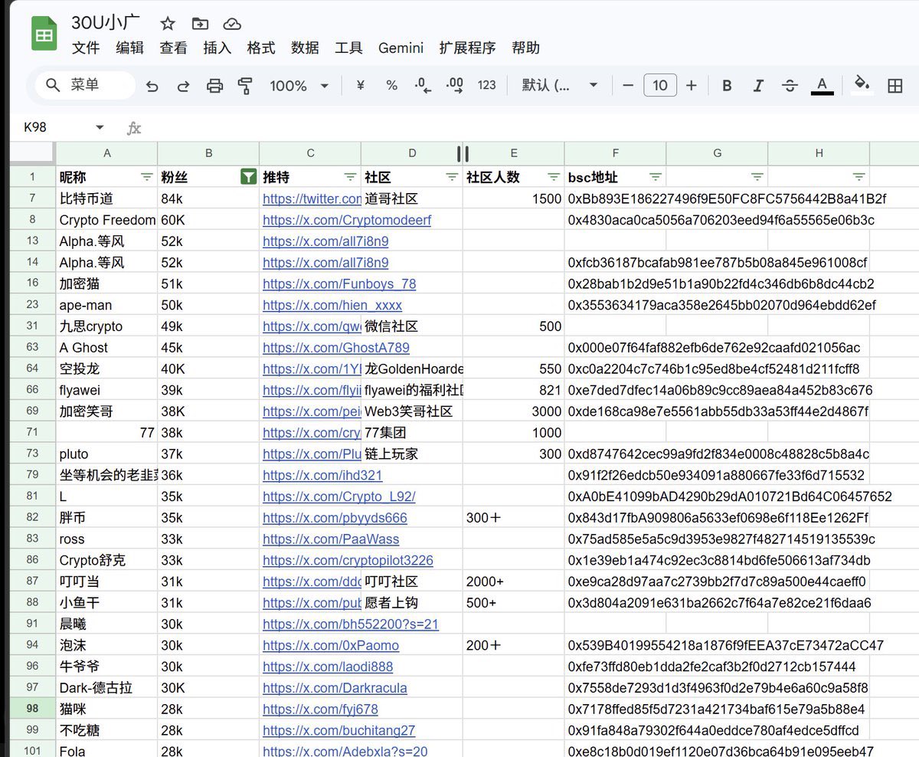Viewport: 919px width, 757px height.
Task: Format as currency with ¥ button
Action: pos(360,86)
